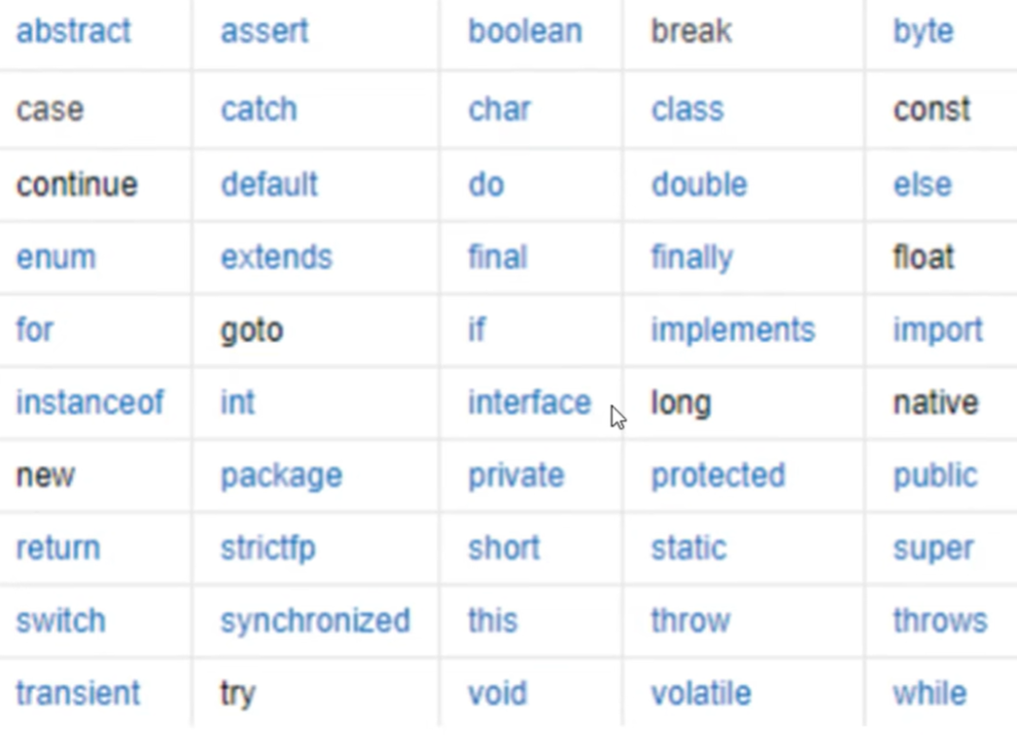Open the instanceof keyword link
The image size is (1017, 746).
coord(90,402)
